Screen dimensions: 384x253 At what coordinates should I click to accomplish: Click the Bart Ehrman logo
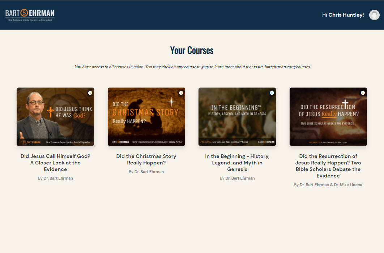pos(30,15)
